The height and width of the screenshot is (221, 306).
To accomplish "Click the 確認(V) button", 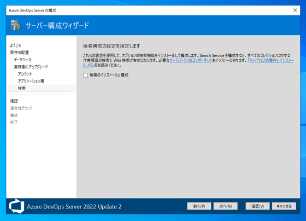I will (x=257, y=206).
